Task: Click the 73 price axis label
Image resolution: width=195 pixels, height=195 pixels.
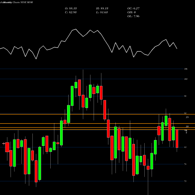Action: click(185, 181)
